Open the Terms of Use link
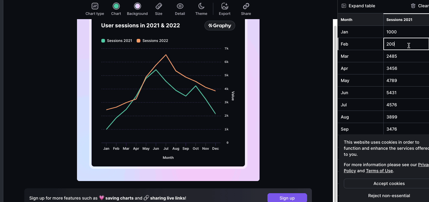Image resolution: width=429 pixels, height=202 pixels. tap(379, 171)
